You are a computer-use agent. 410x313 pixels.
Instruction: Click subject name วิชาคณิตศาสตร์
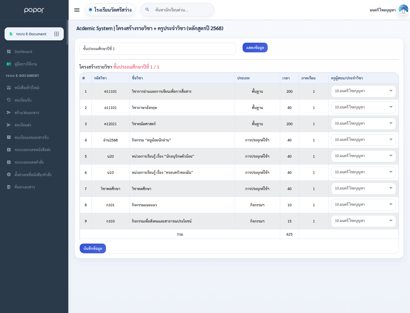(x=144, y=124)
